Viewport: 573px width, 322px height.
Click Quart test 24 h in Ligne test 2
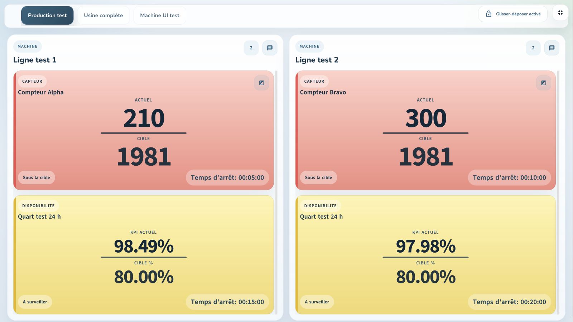click(x=321, y=217)
